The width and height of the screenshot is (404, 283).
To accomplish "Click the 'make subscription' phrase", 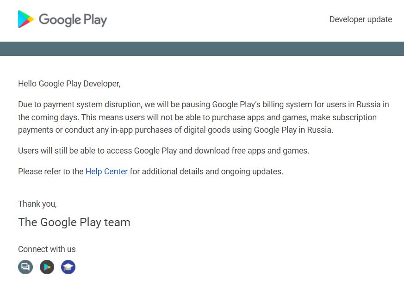I will click(x=346, y=117).
